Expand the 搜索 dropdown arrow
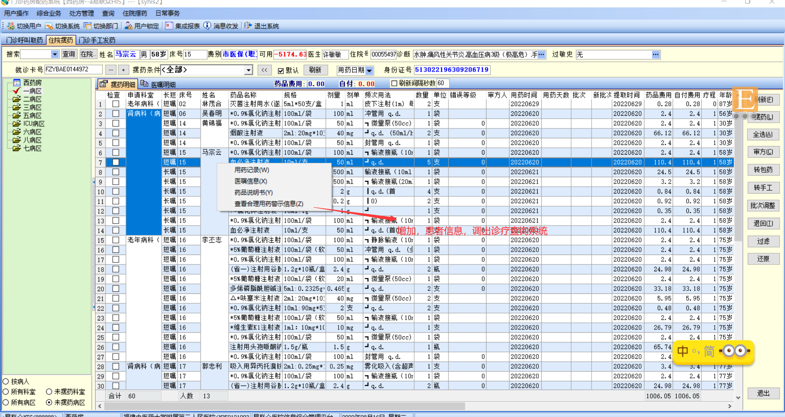 coord(55,54)
